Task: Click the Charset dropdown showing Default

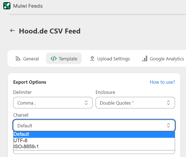Action: (94, 125)
